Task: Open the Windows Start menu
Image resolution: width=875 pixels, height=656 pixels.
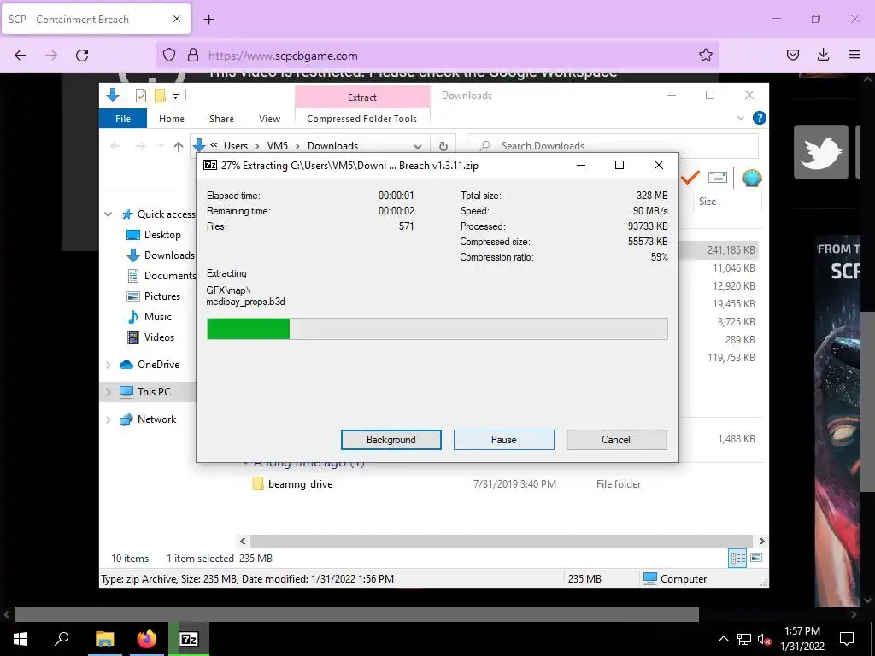Action: pos(21,639)
